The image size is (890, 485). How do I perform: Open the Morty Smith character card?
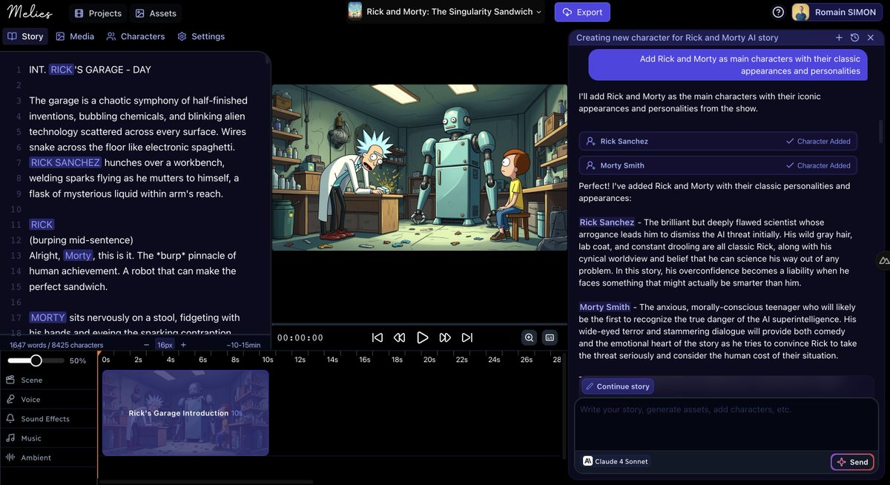coord(718,165)
